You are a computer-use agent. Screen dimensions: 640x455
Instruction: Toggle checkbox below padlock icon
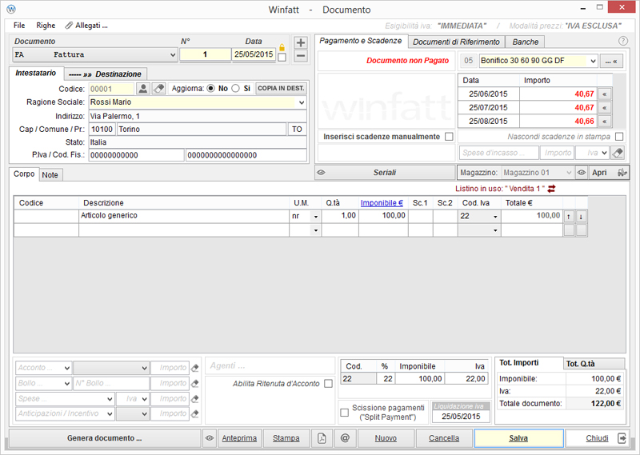[282, 57]
